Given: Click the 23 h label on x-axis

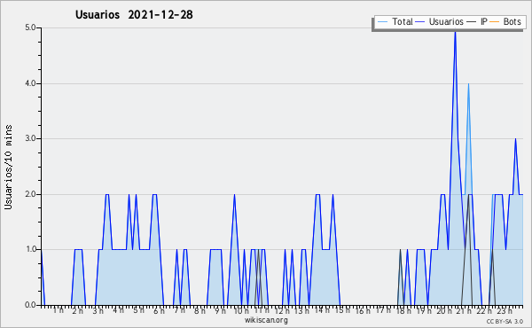Looking at the screenshot, I should click(x=505, y=310).
